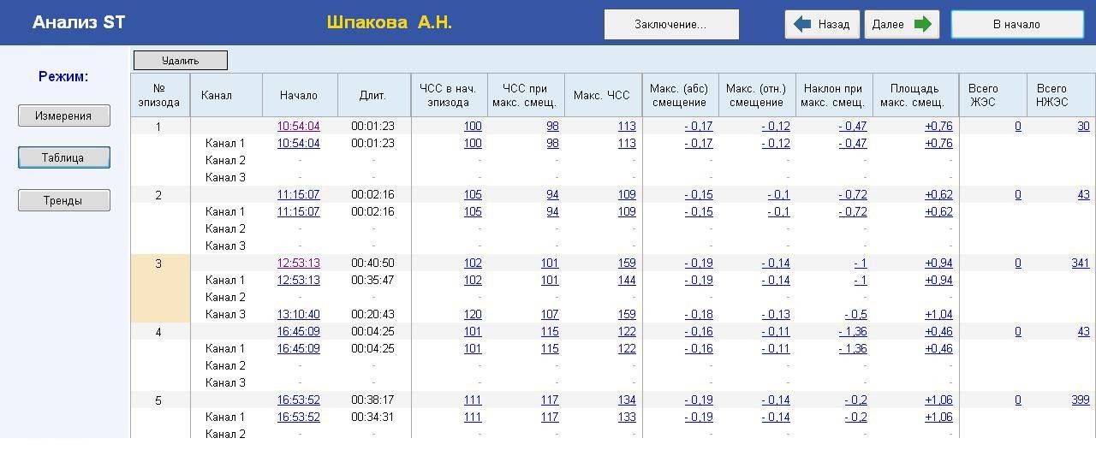Click episode 4 slope value -1,36

coord(853,332)
